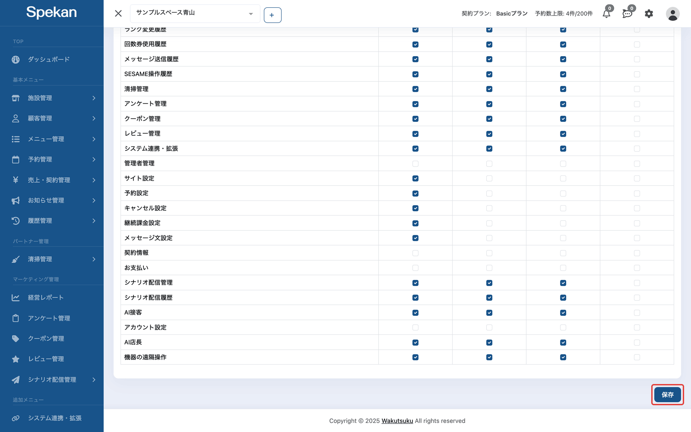691x432 pixels.
Task: Click the plus button to add space
Action: point(273,15)
